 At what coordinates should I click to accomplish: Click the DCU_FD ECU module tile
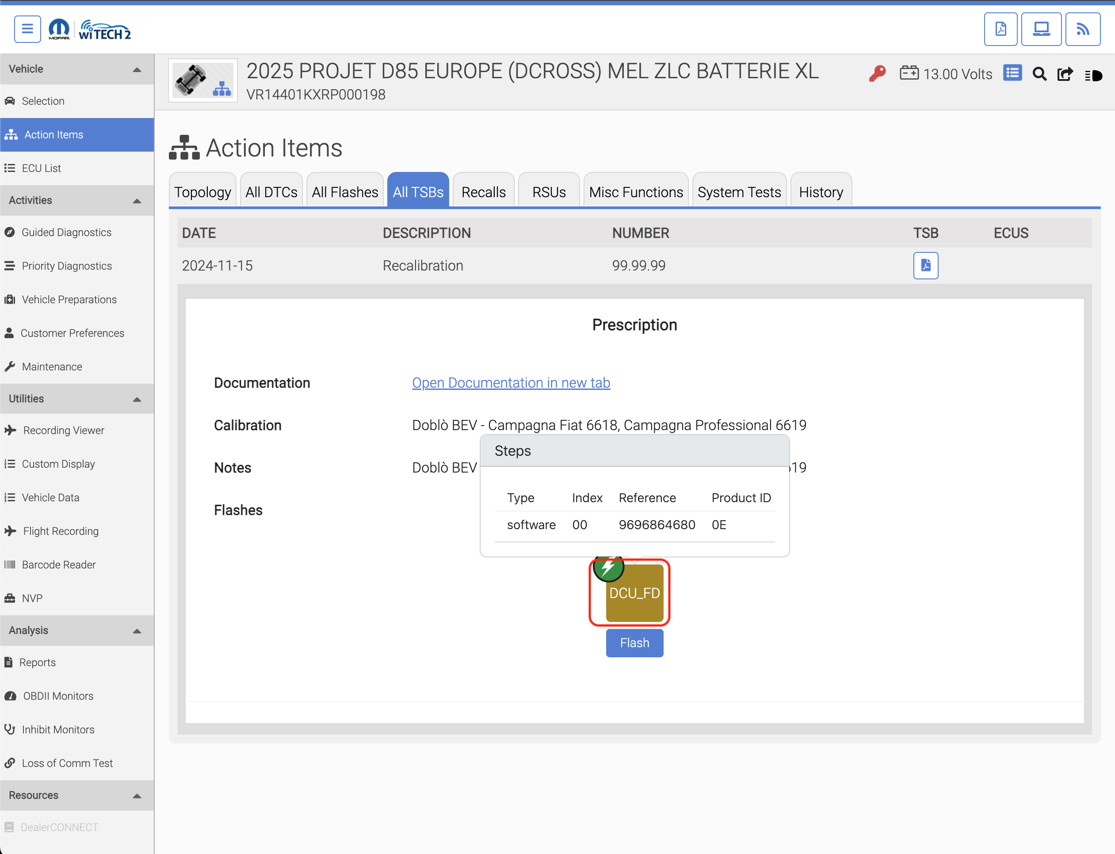(x=634, y=593)
